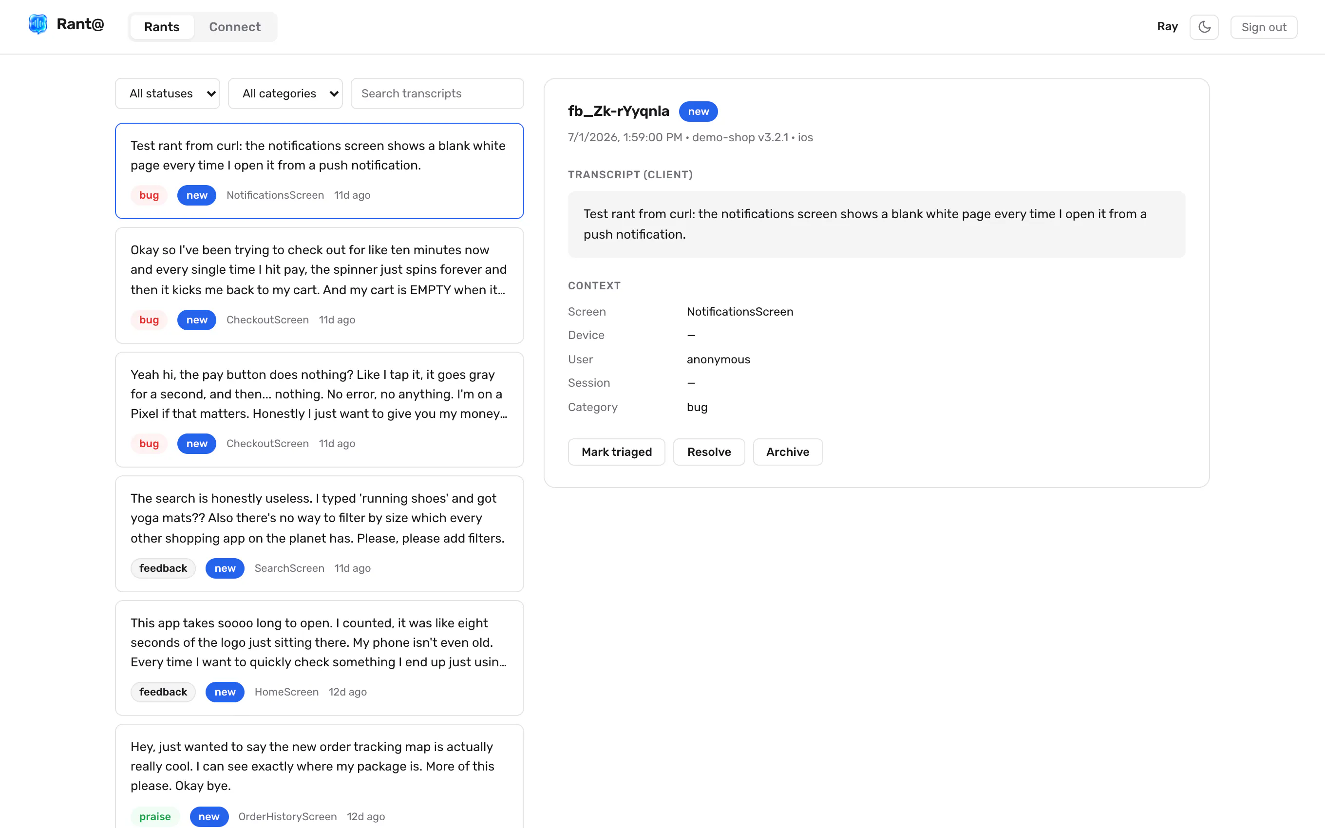Open the order tracking map praise rant
This screenshot has height=828, width=1325.
click(x=319, y=776)
